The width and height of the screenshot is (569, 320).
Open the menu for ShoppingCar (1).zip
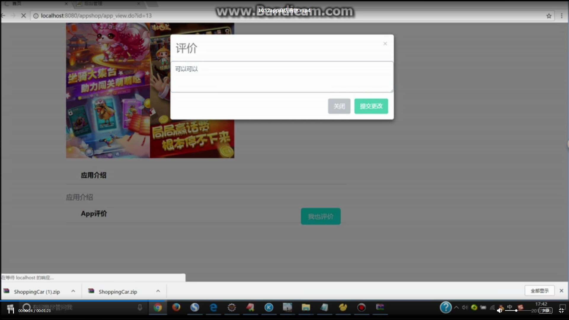(73, 291)
